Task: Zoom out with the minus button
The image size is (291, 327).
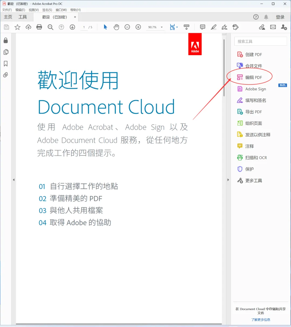Action: (127, 27)
